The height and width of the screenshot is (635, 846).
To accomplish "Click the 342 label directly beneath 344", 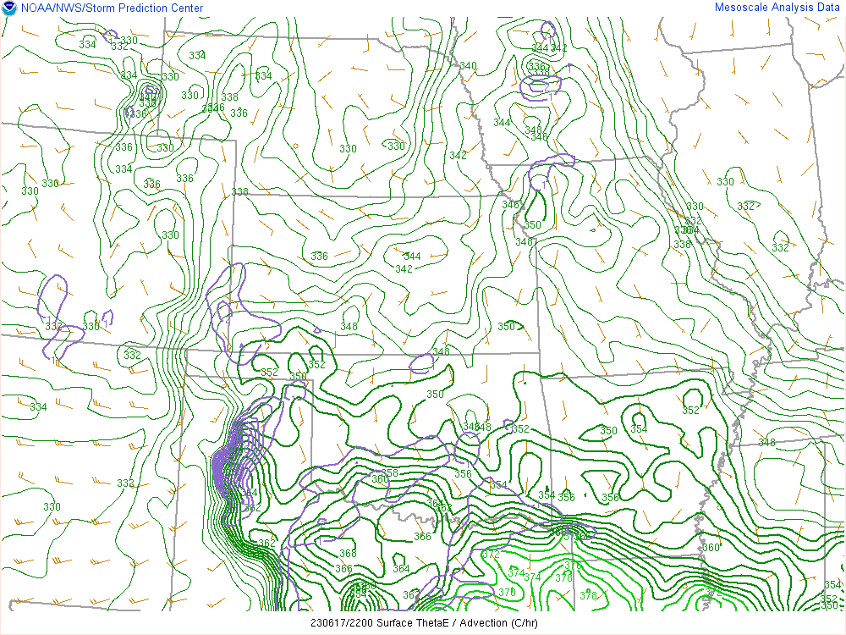I will pos(404,269).
